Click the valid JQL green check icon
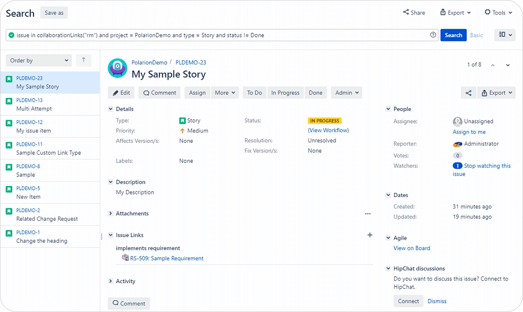 [x=11, y=35]
